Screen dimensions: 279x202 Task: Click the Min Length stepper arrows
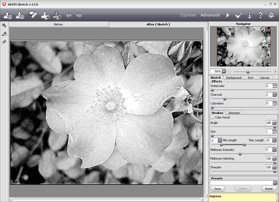220,140
